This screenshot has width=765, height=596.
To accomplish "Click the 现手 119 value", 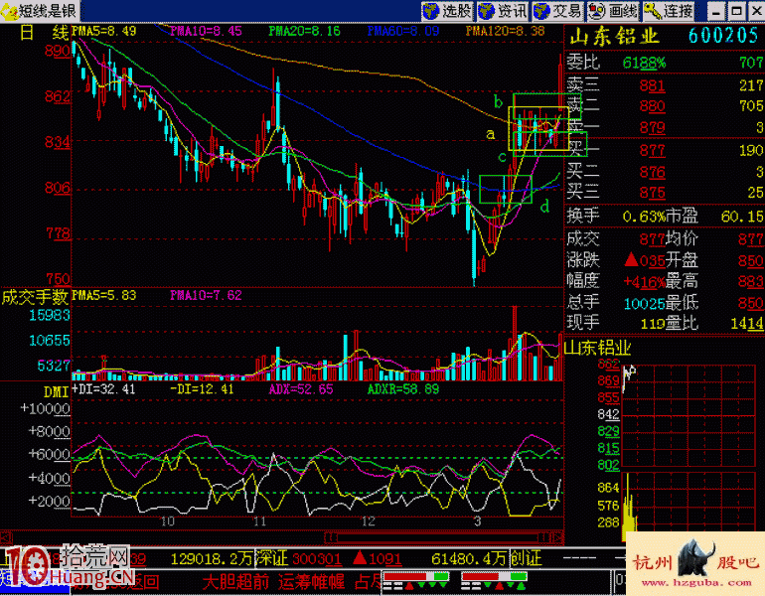I will [653, 324].
